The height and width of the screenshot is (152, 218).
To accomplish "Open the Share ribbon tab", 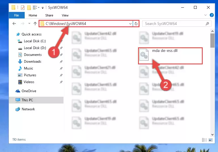I will click(x=49, y=15).
